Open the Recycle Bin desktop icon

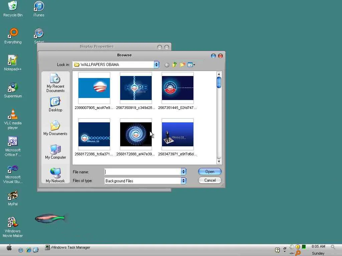(x=13, y=9)
